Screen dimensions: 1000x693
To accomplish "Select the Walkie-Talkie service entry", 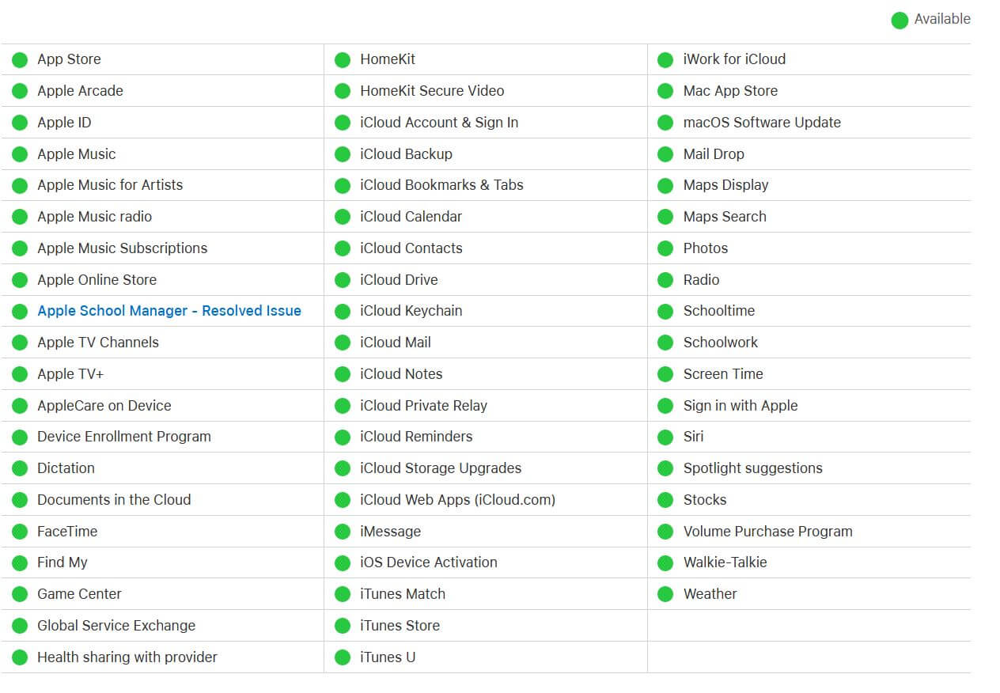I will click(x=725, y=562).
